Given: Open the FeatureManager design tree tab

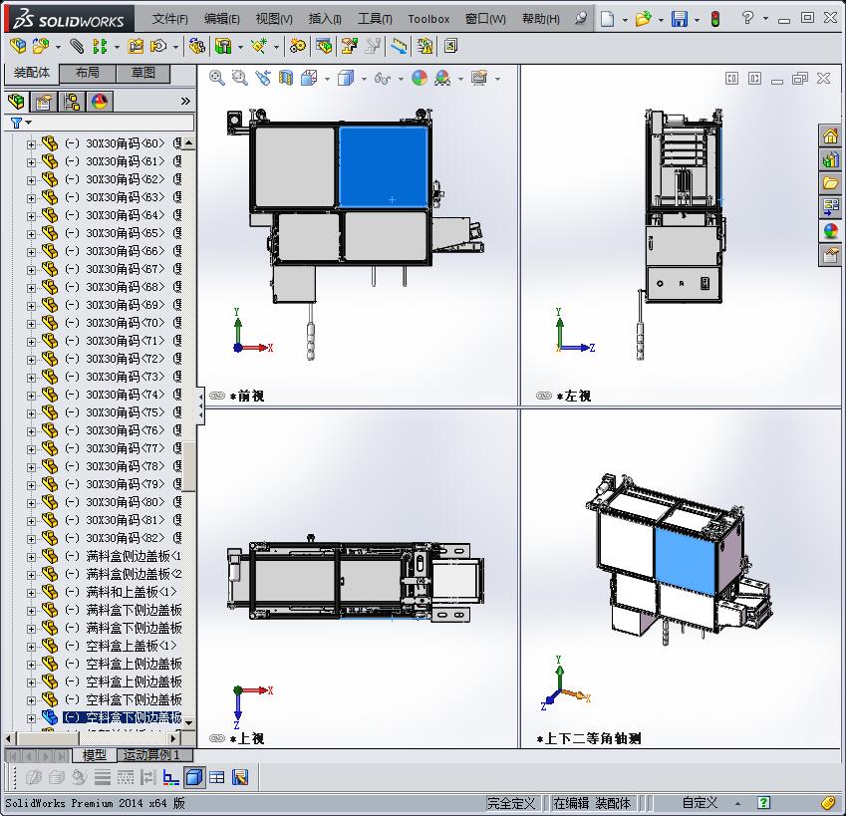Looking at the screenshot, I should tap(17, 102).
